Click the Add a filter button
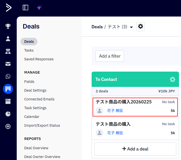Screen dimensions: 181x160 coord(110,56)
